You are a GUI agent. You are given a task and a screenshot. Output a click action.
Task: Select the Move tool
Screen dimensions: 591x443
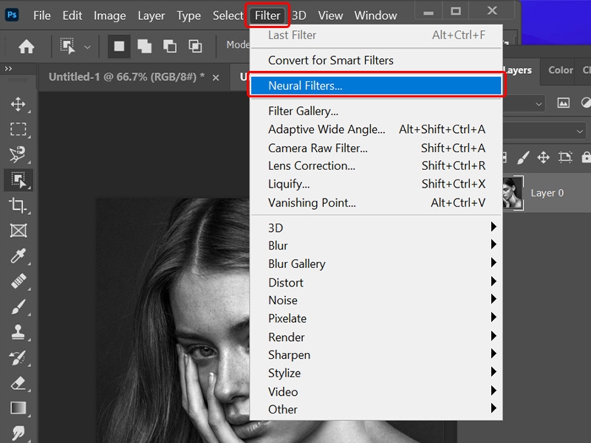tap(18, 106)
